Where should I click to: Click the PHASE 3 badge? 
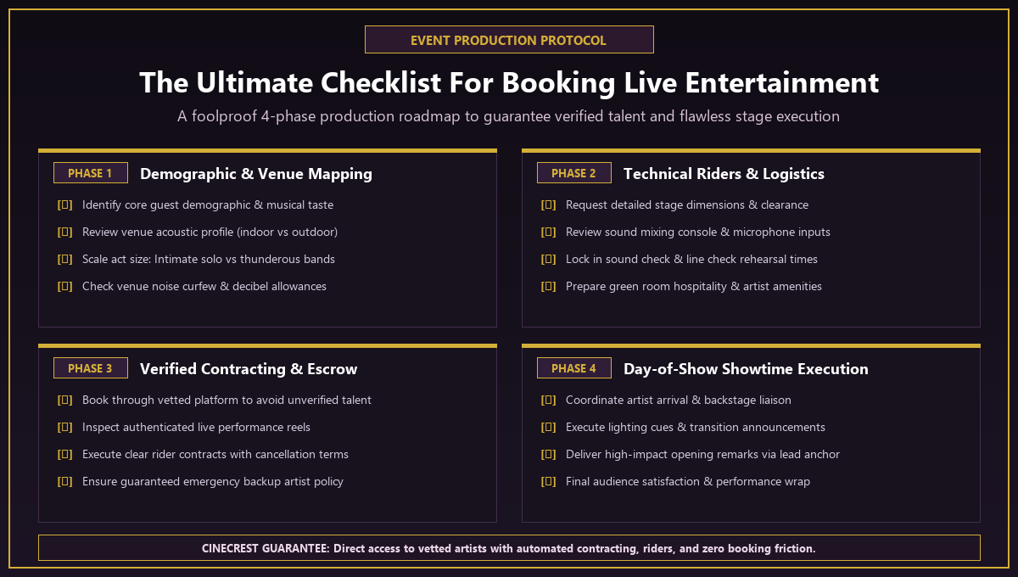click(91, 368)
